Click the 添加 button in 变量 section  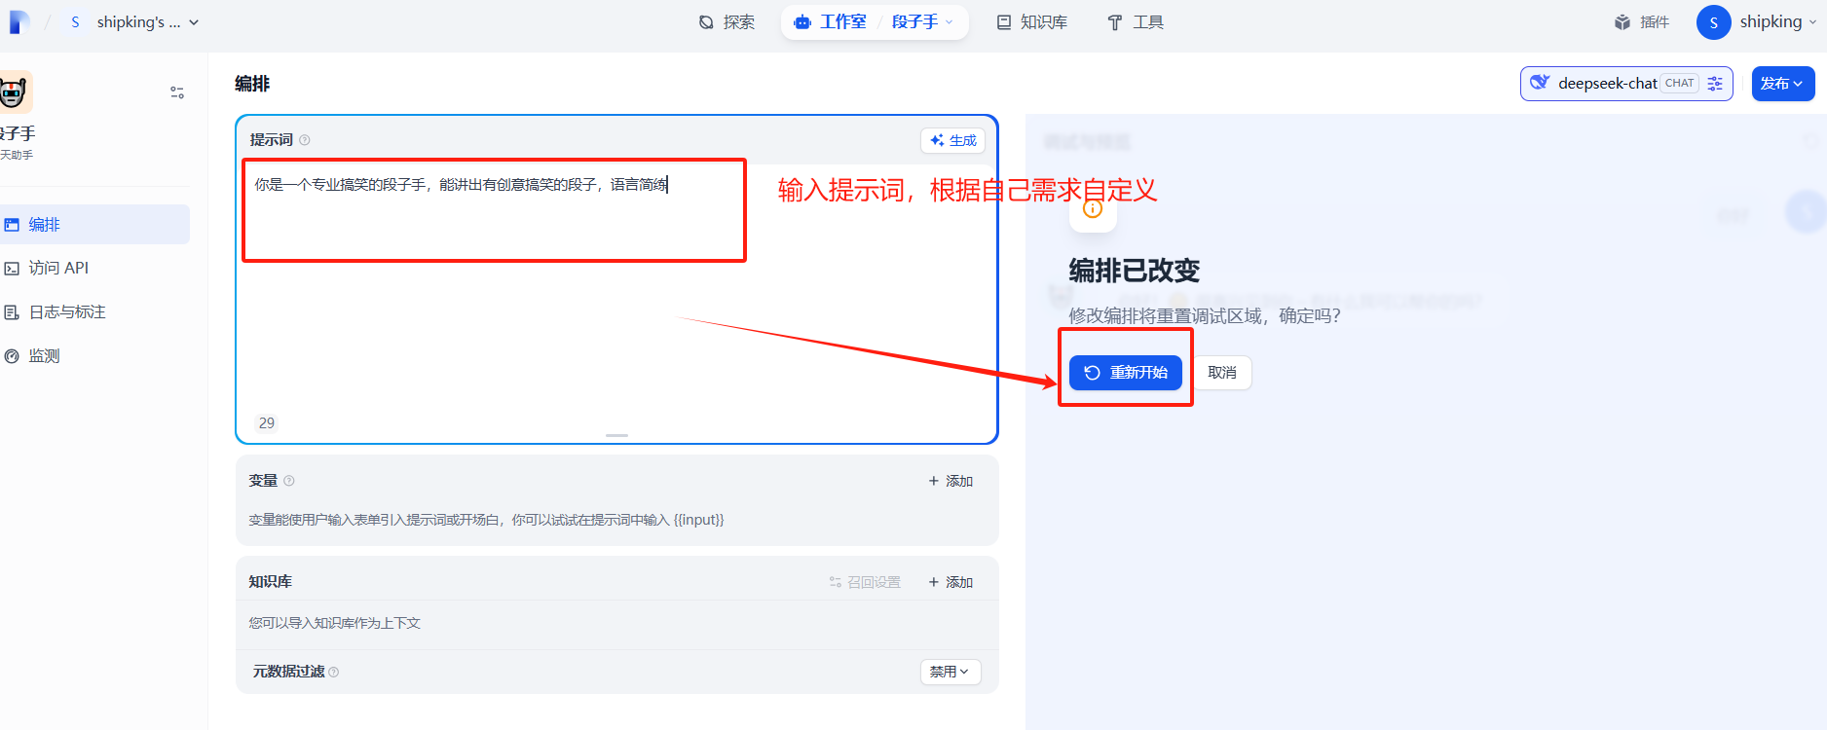[951, 481]
